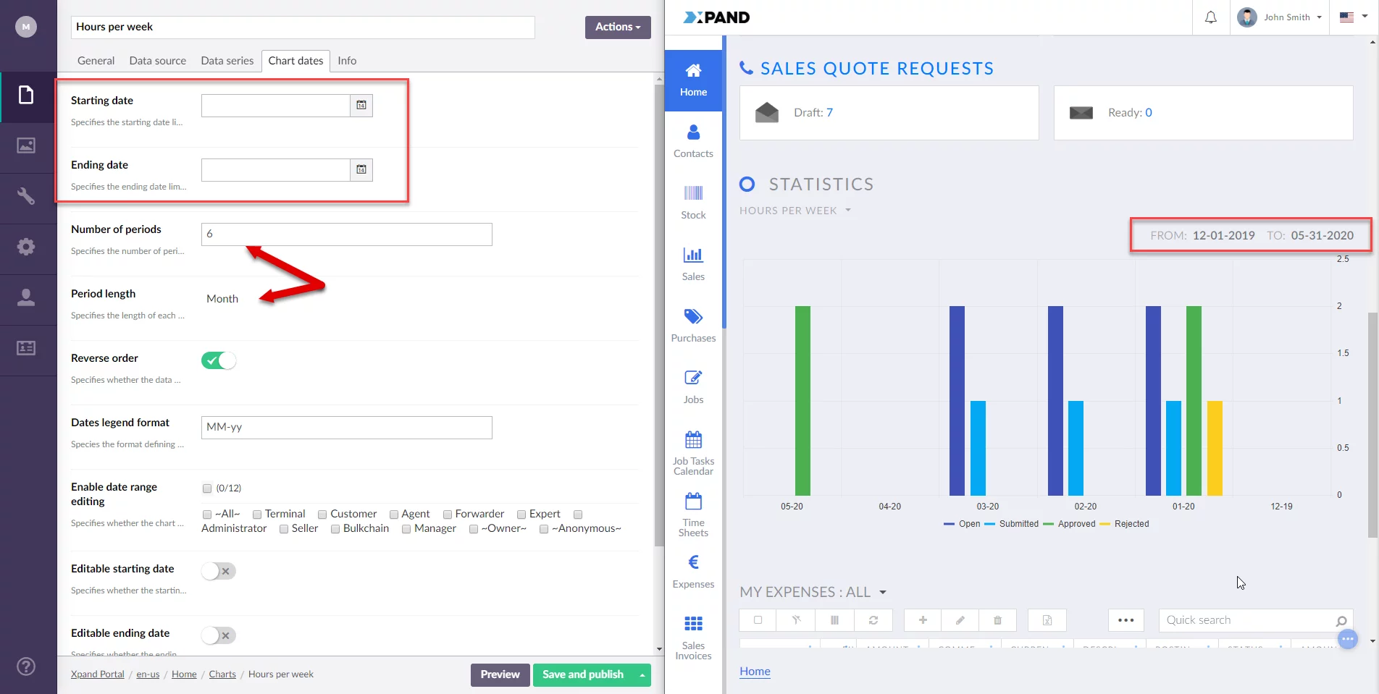1379x694 pixels.
Task: Enable the Editable starting date toggle
Action: coord(219,571)
